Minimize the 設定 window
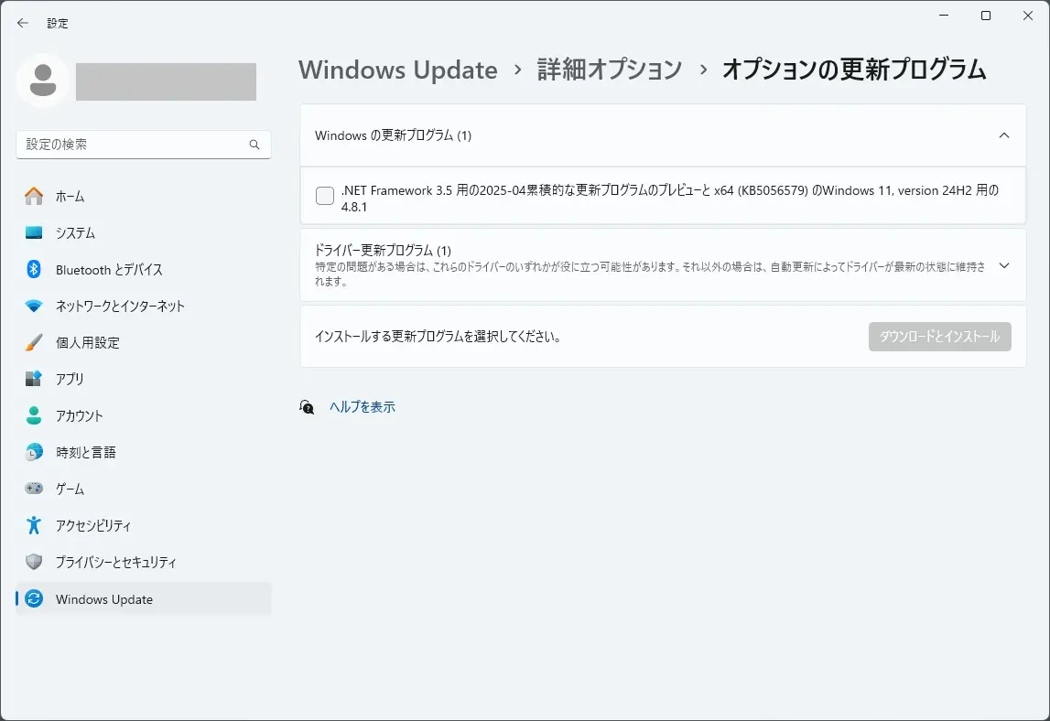This screenshot has width=1050, height=721. click(x=944, y=16)
